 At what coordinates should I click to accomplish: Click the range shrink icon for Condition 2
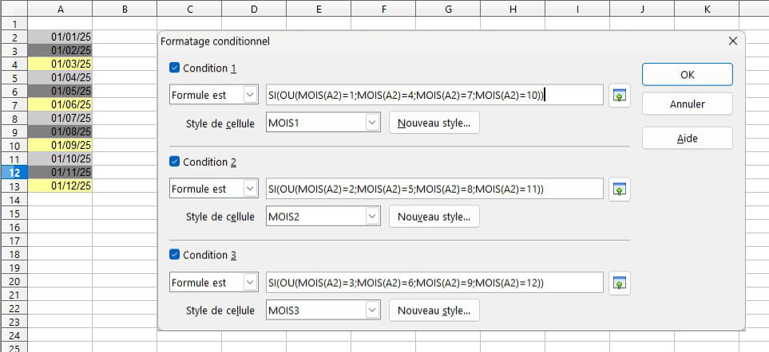[x=619, y=190]
